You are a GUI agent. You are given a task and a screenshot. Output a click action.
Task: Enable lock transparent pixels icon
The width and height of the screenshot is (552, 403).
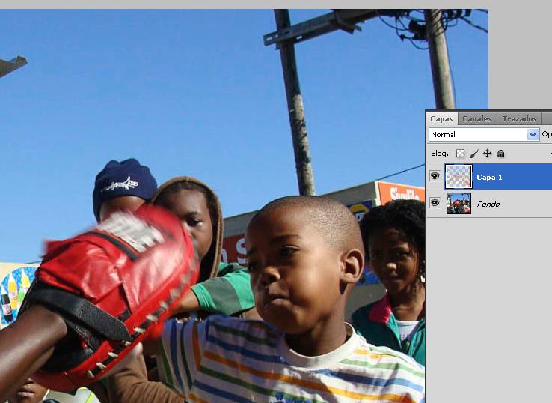[460, 153]
